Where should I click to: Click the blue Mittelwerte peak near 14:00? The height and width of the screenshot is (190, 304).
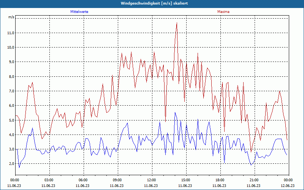(x=175, y=112)
